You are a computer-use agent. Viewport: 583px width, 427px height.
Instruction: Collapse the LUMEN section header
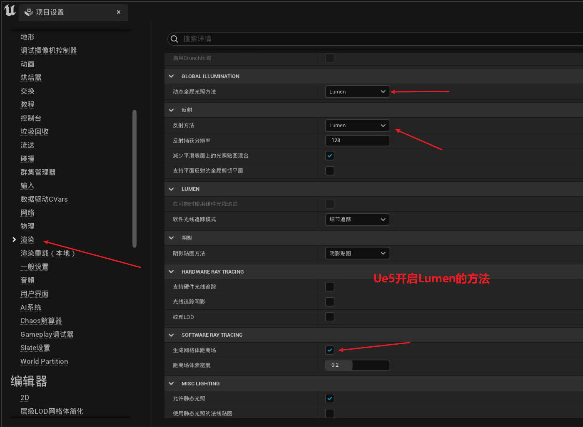point(171,189)
